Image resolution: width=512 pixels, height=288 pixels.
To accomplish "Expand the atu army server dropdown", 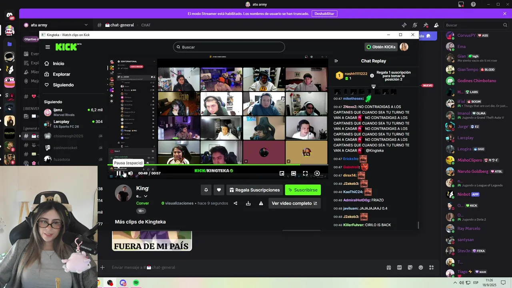I will point(86,25).
